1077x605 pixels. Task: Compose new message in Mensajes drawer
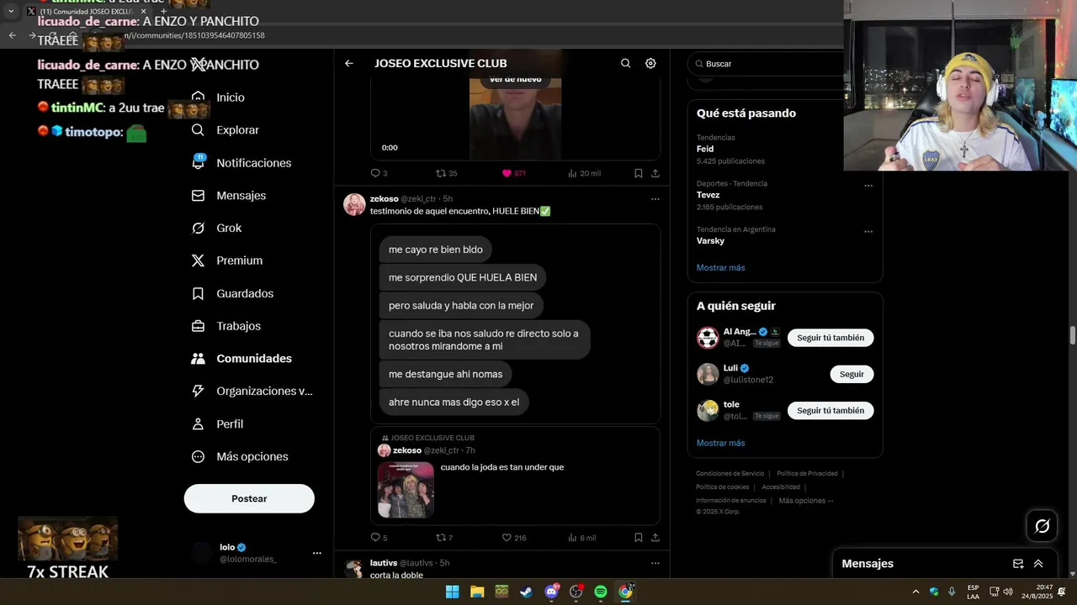tap(1018, 564)
